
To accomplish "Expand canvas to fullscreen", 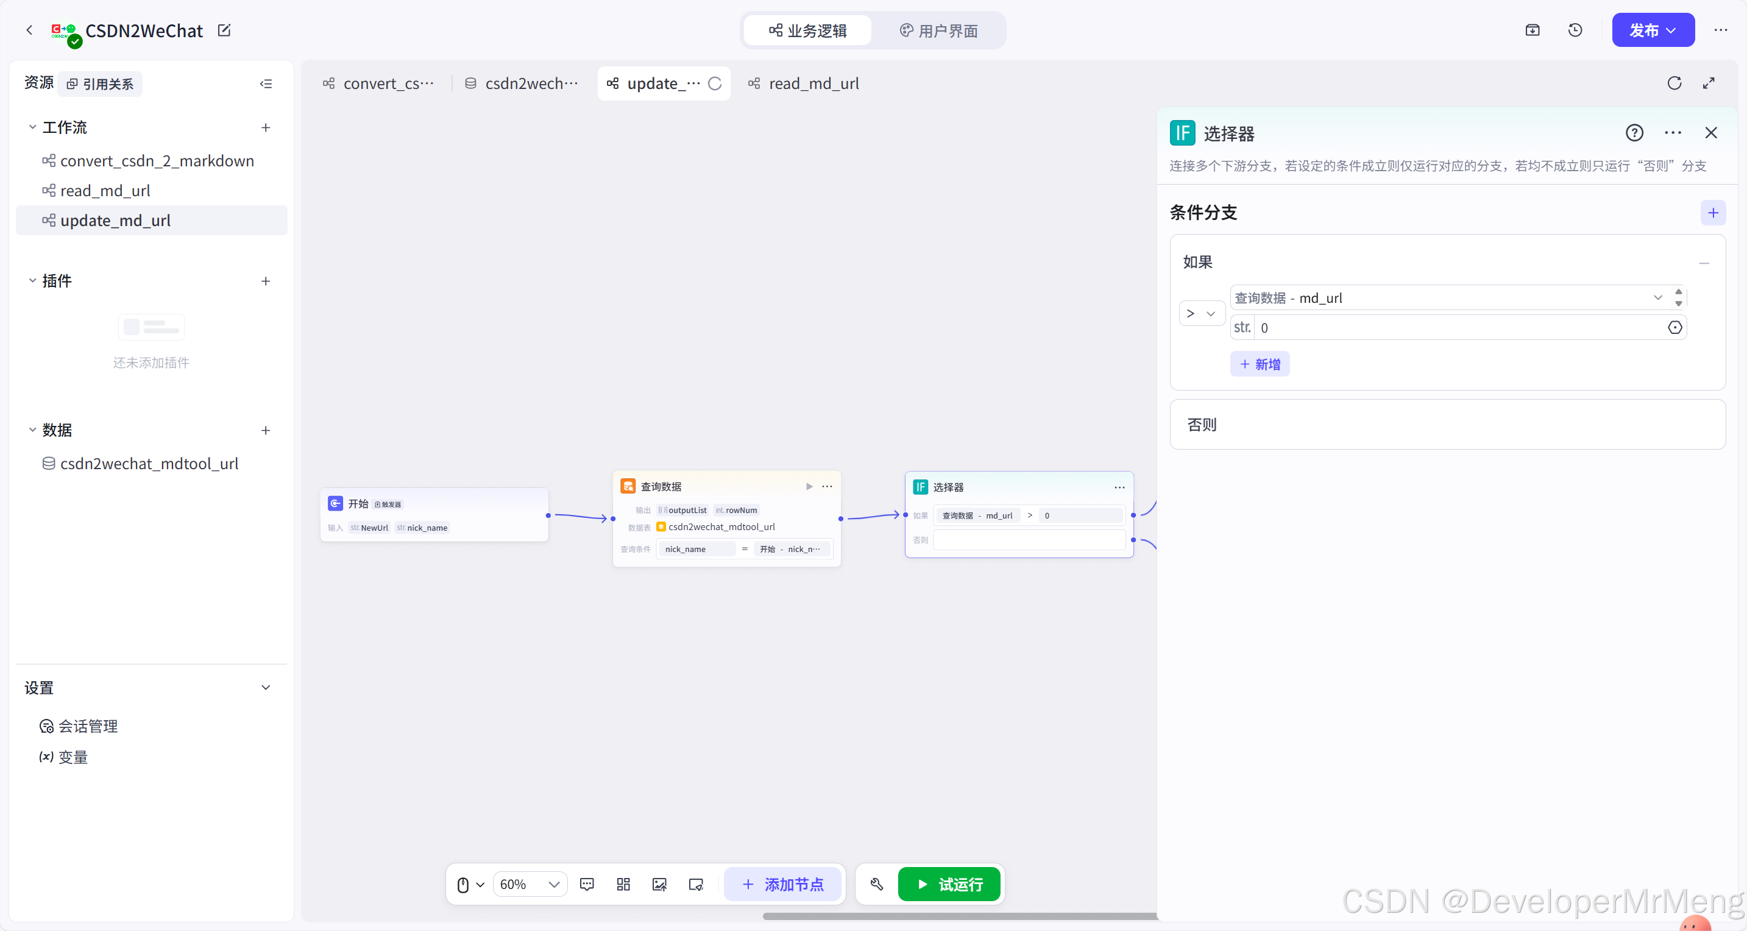I will [1709, 83].
